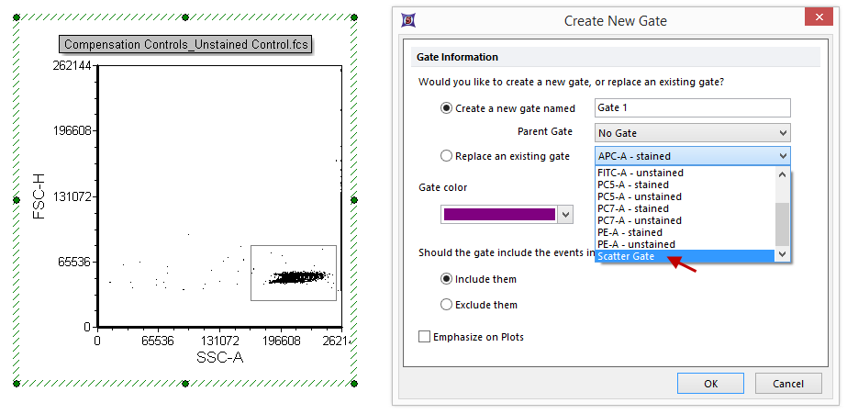This screenshot has height=414, width=847.
Task: Choose the 'Include them' option
Action: point(447,279)
